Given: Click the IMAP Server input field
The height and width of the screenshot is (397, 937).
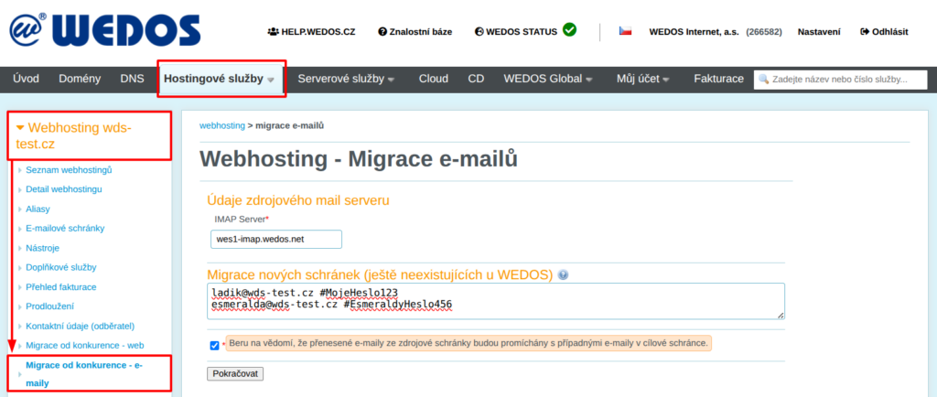Looking at the screenshot, I should coord(276,240).
